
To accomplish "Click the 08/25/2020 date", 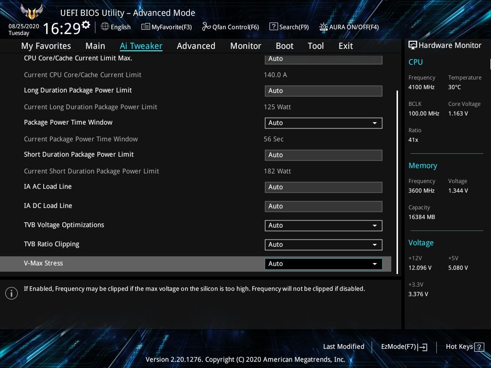I will click(23, 26).
